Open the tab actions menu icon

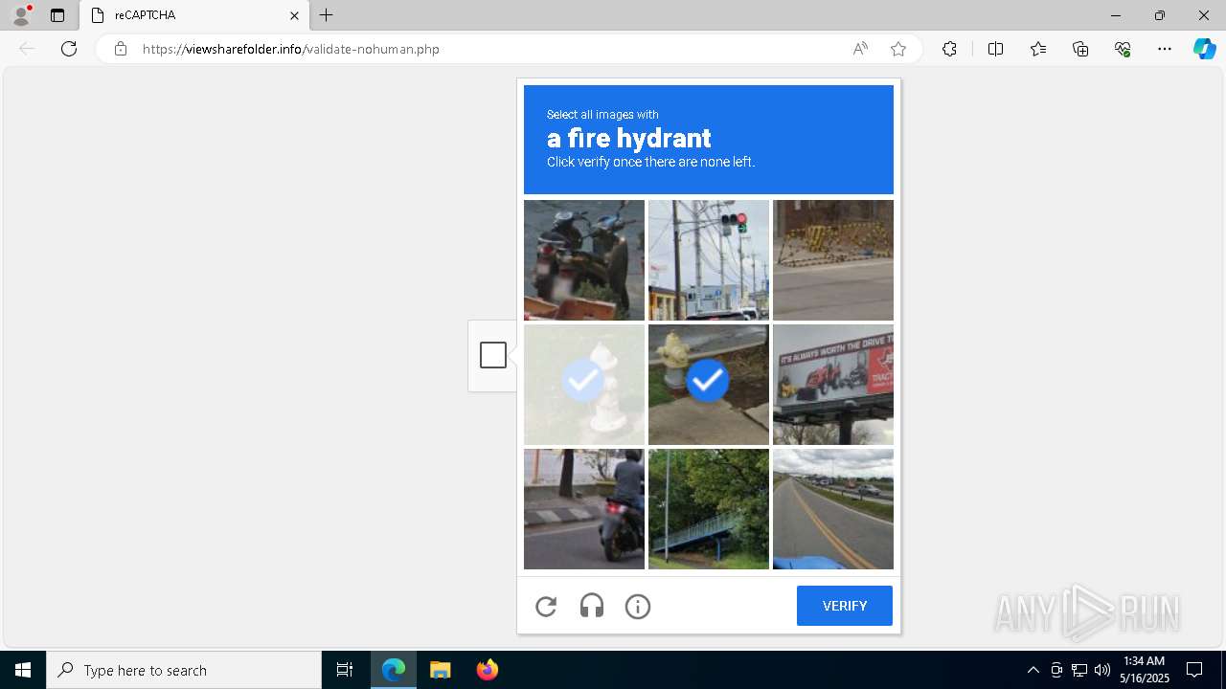[x=57, y=15]
